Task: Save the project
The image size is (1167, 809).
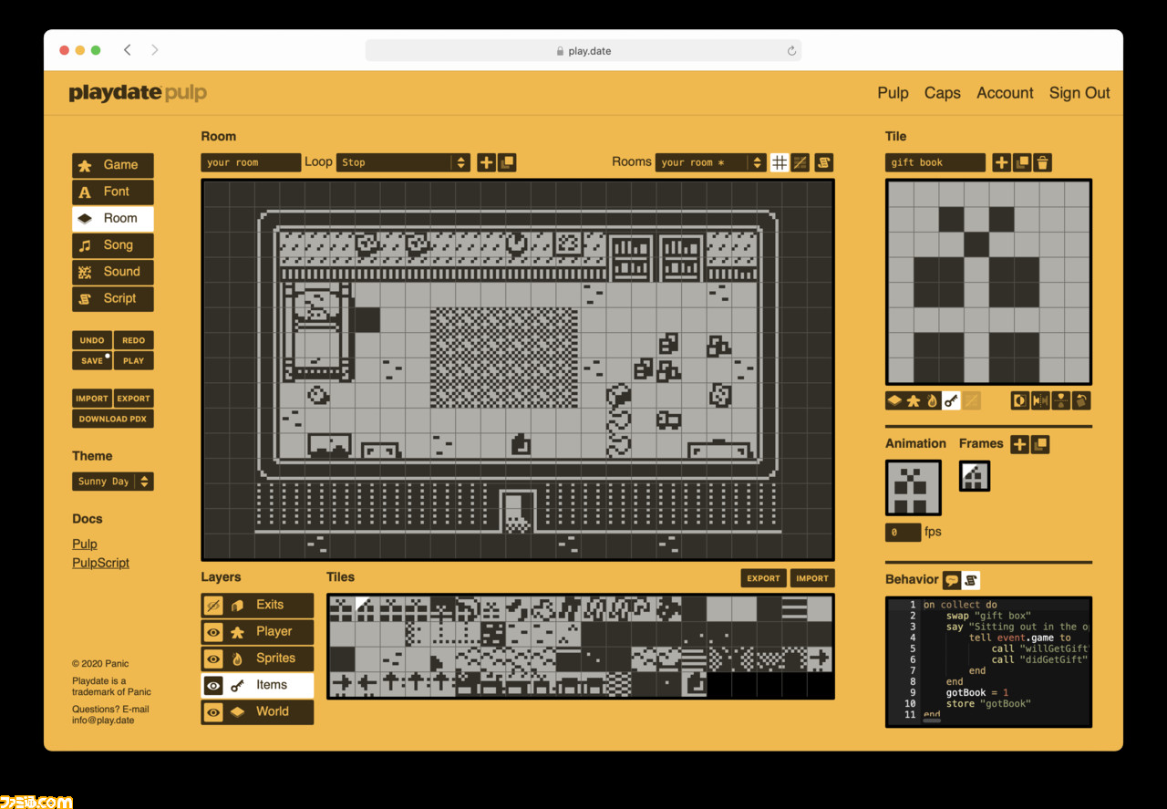Action: [x=92, y=361]
